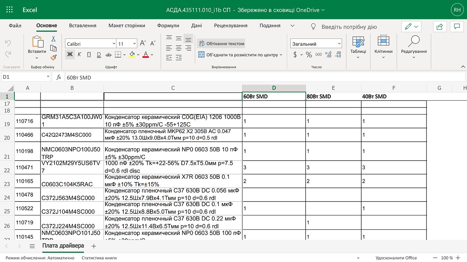Image resolution: width=467 pixels, height=262 pixels.
Task: Switch to the Рецензування tab
Action: point(231,26)
